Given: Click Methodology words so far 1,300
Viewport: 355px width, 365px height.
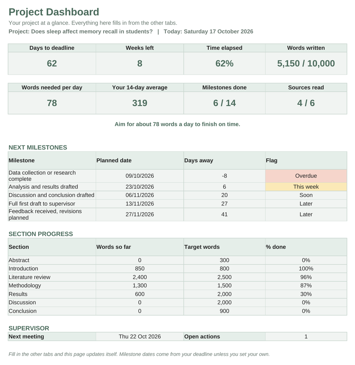Looking at the screenshot, I should tap(140, 285).
